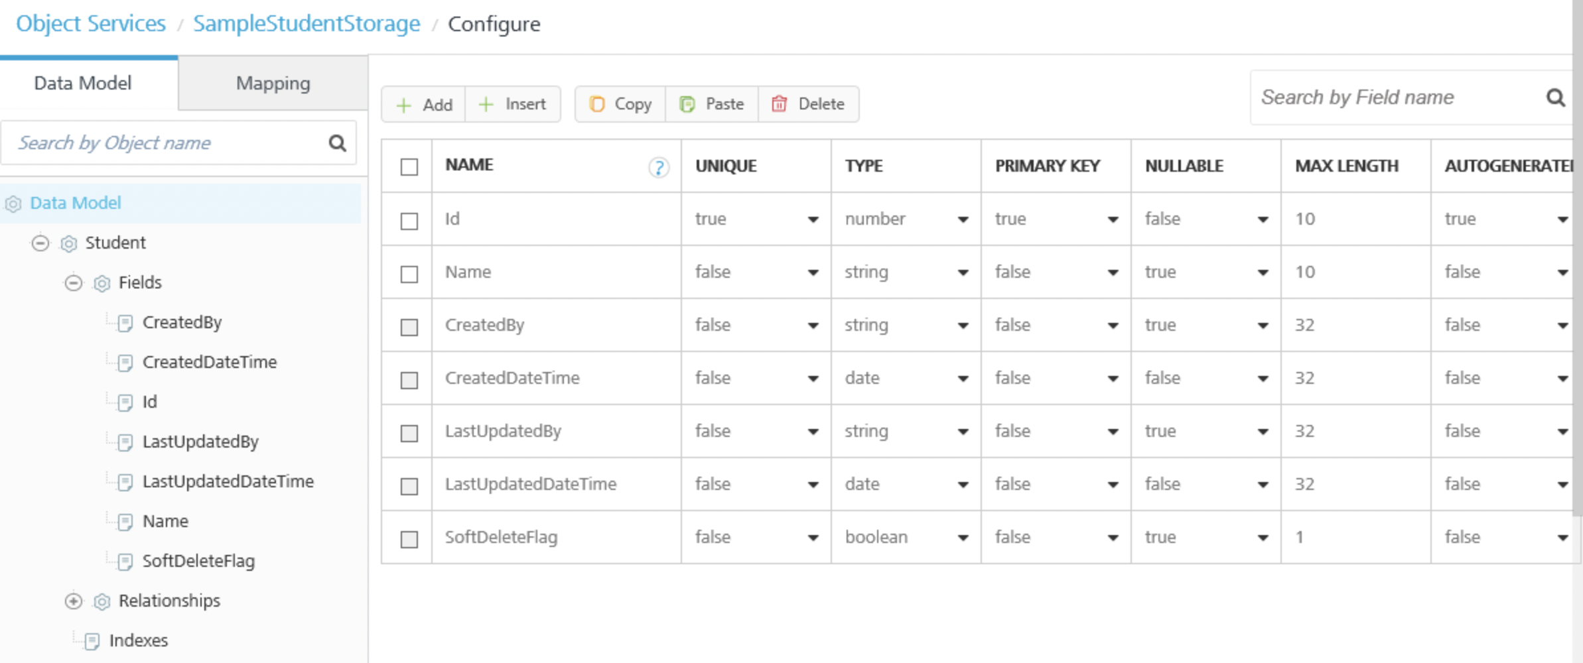This screenshot has width=1583, height=663.
Task: Focus the Search by Field name box
Action: coord(1393,98)
